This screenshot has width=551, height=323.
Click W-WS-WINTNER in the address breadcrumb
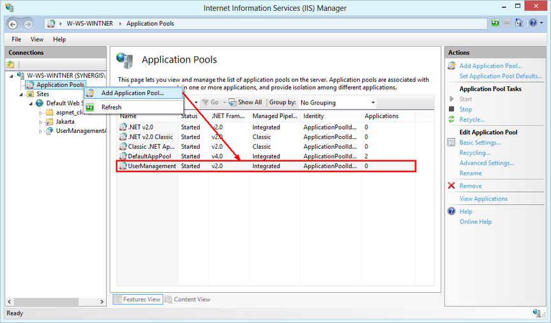[90, 24]
